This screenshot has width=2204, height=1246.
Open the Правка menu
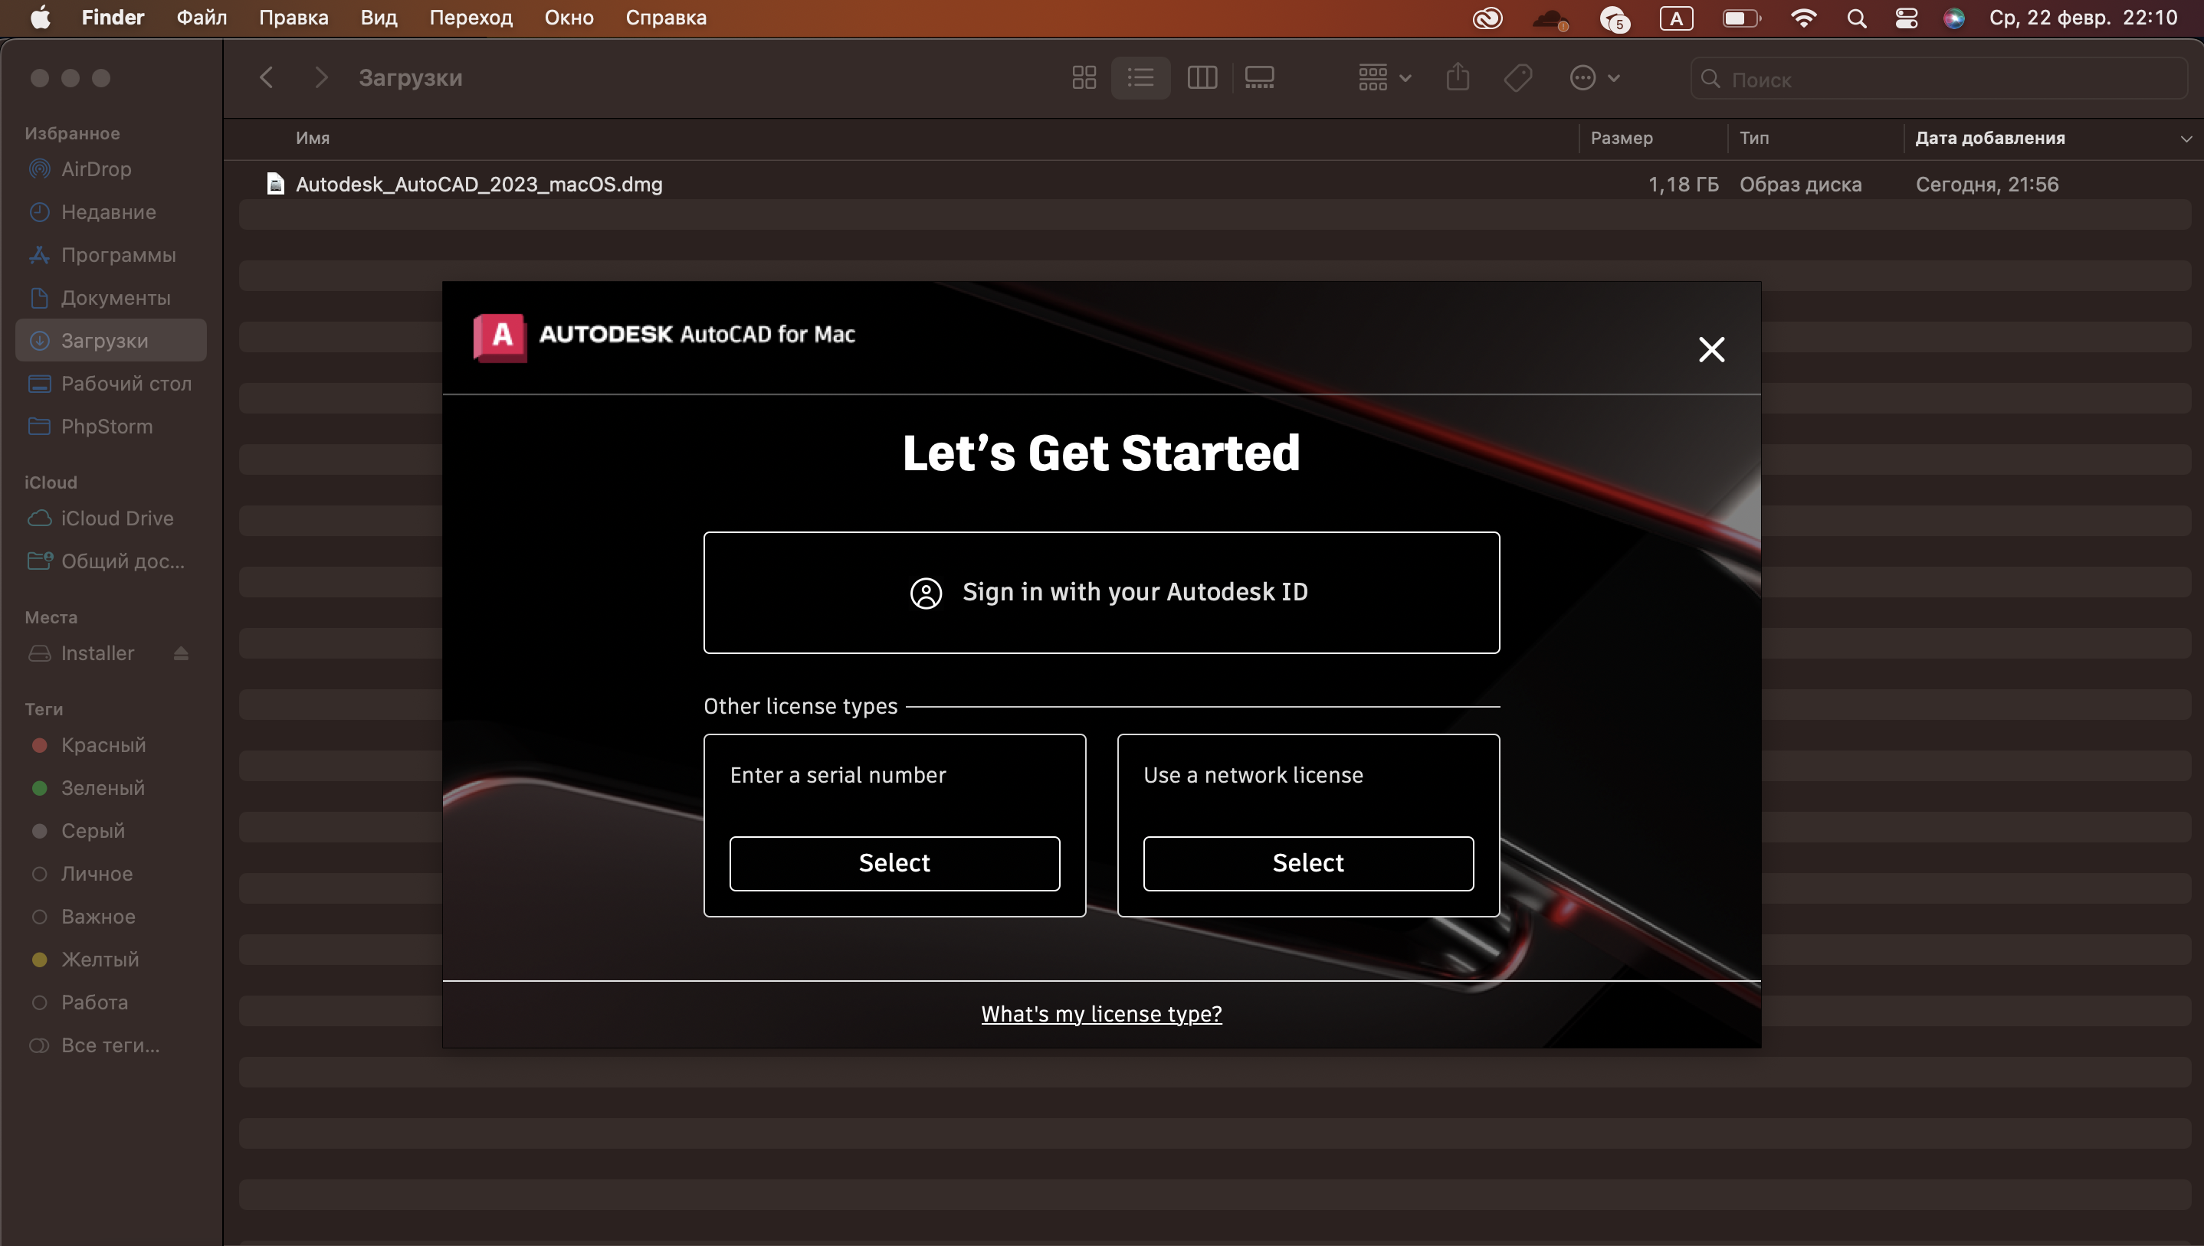(294, 18)
